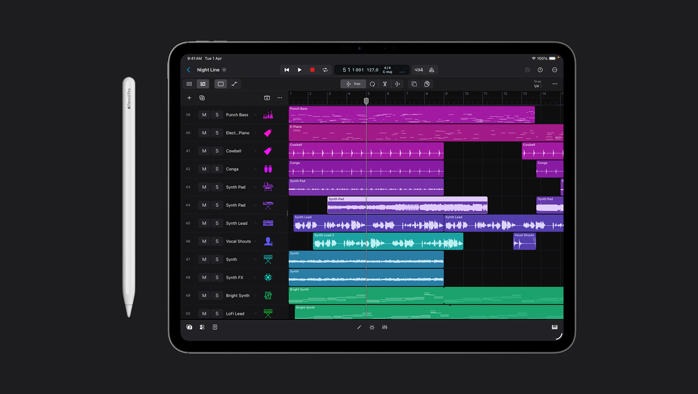Toggle Cycle mode in the transport bar

[325, 70]
